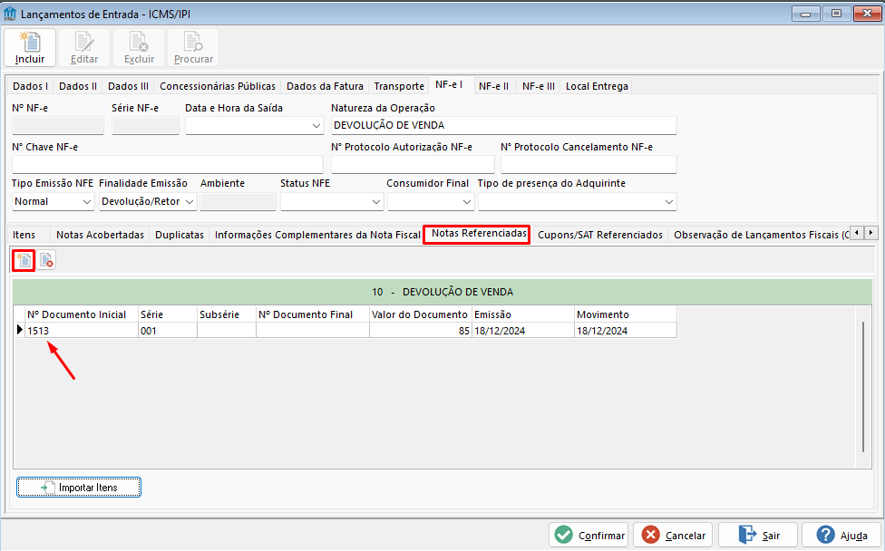Switch to Dados da Fatura tab
Image resolution: width=885 pixels, height=551 pixels.
coord(326,86)
